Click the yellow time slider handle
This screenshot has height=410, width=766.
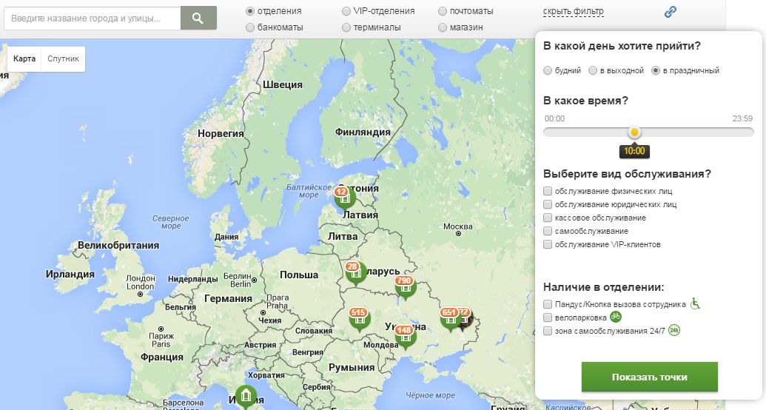pyautogui.click(x=634, y=132)
